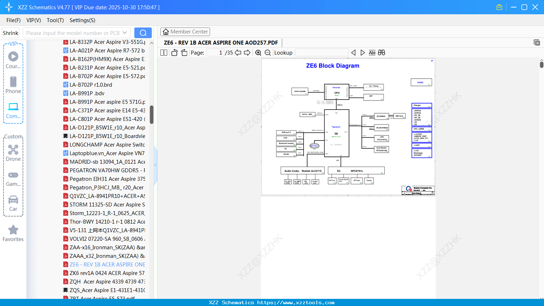Zoom out of the schematic
Viewport: 544px width, 306px height.
(x=268, y=52)
